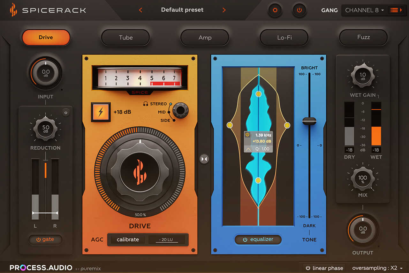This screenshot has height=273, width=409.
Task: Open the plugin settings gear
Action: click(275, 10)
